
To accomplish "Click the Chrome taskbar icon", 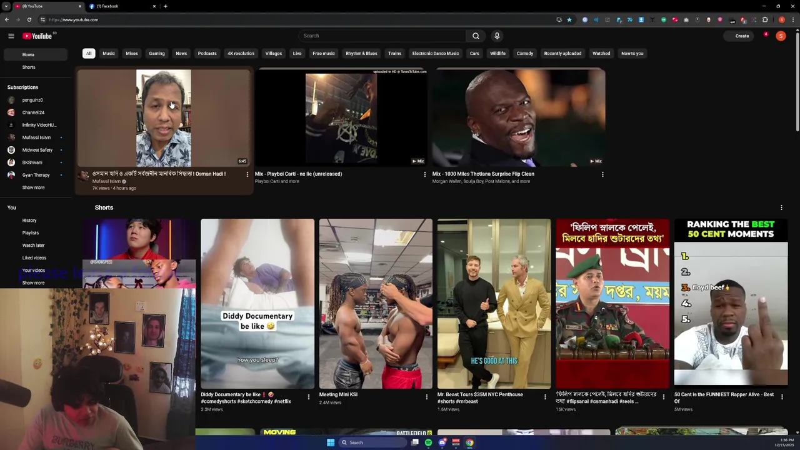I will 469,442.
